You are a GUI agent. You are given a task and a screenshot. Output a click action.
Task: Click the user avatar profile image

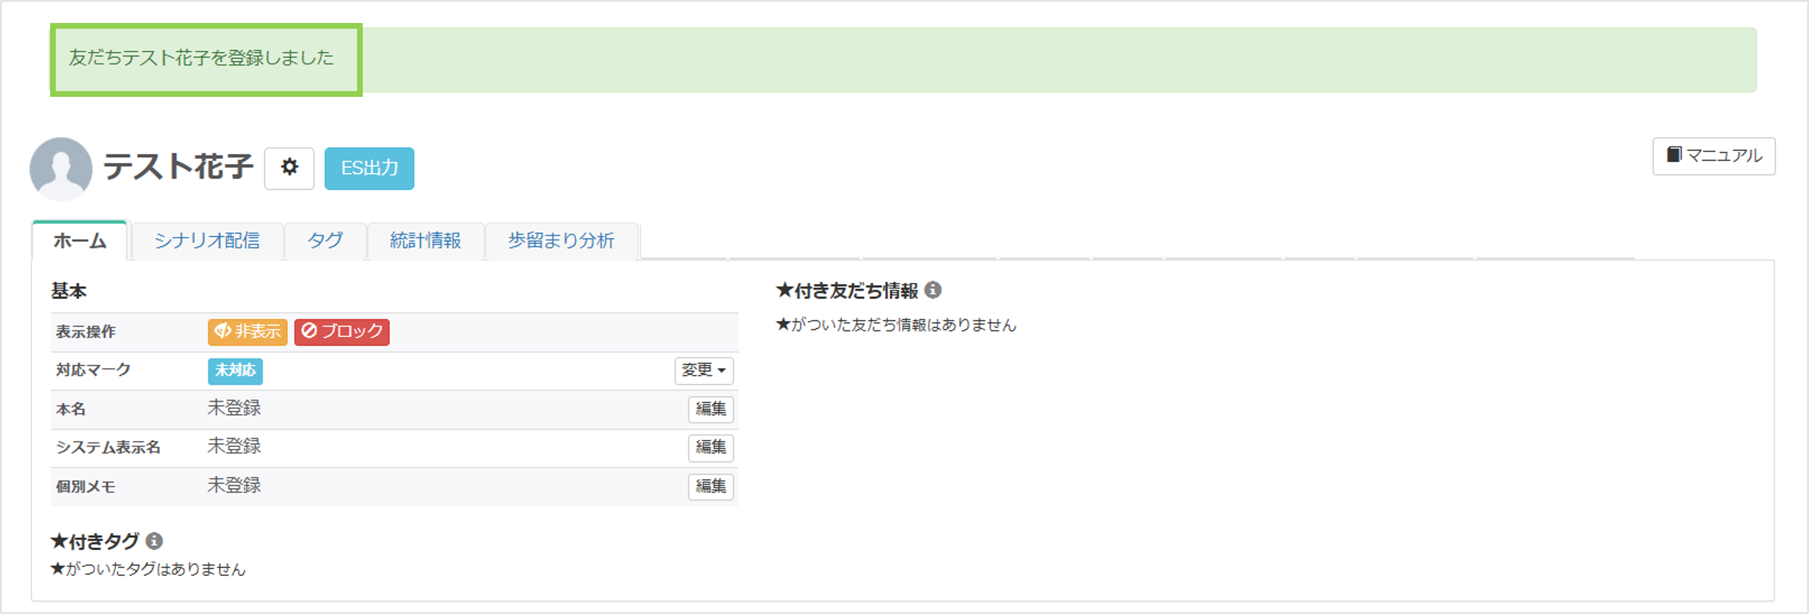click(61, 169)
